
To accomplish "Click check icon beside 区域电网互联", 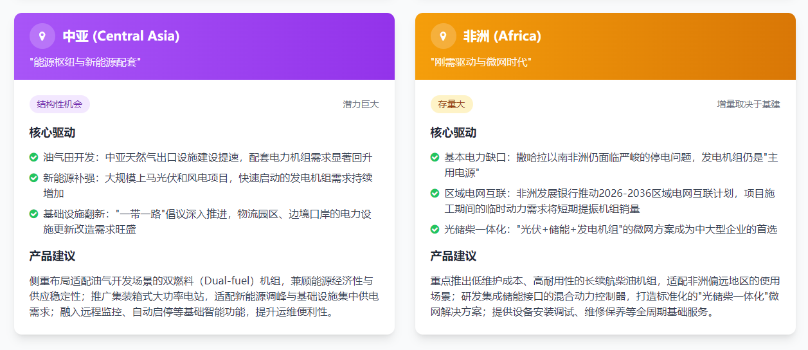I will point(435,193).
